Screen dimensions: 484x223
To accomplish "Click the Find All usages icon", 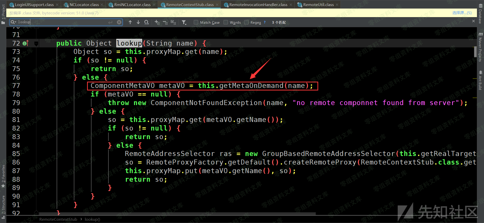I will tap(146, 22).
